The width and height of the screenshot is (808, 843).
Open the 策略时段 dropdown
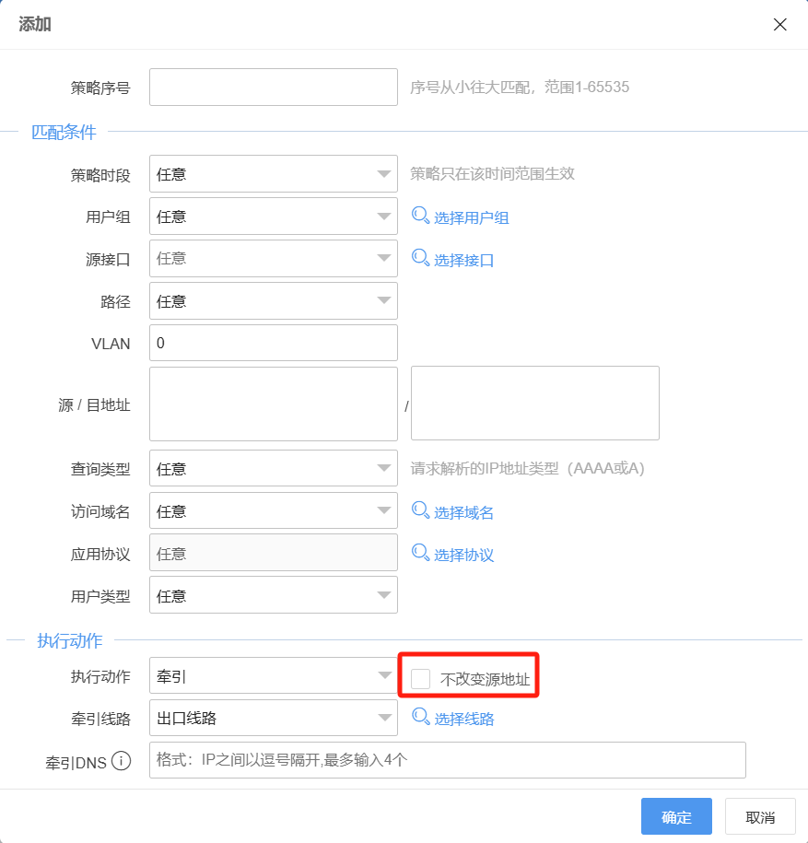[x=273, y=173]
